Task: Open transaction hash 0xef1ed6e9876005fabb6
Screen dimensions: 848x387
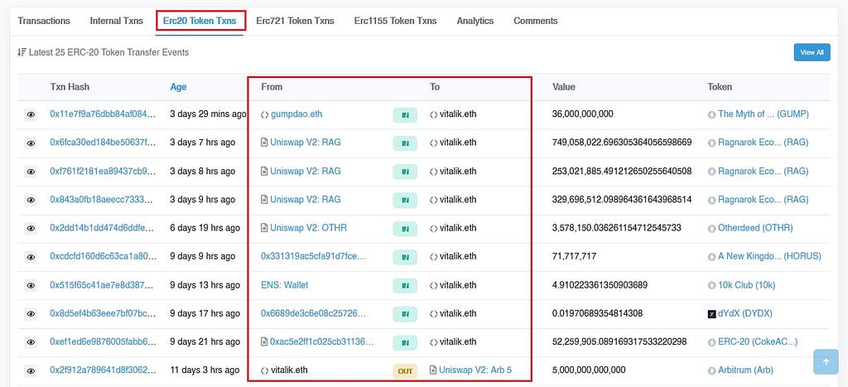Action: 104,341
